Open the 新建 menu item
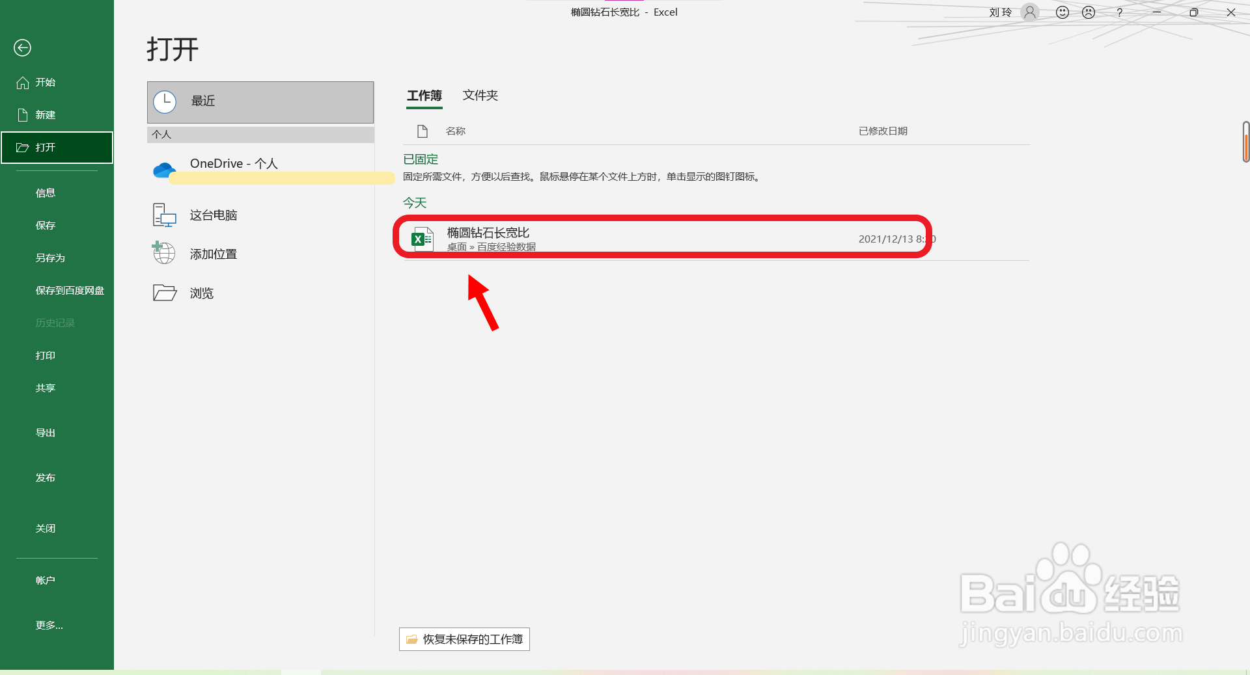This screenshot has width=1250, height=675. pyautogui.click(x=46, y=114)
